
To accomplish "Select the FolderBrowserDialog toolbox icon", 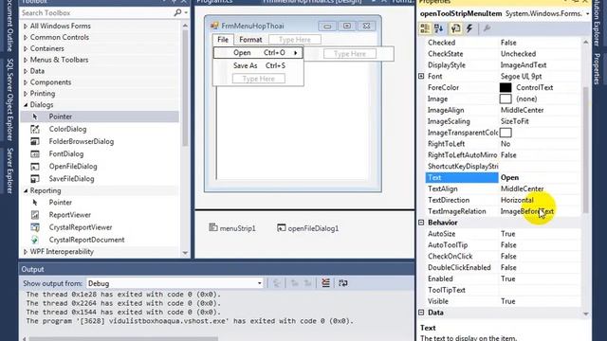I will tap(35, 141).
